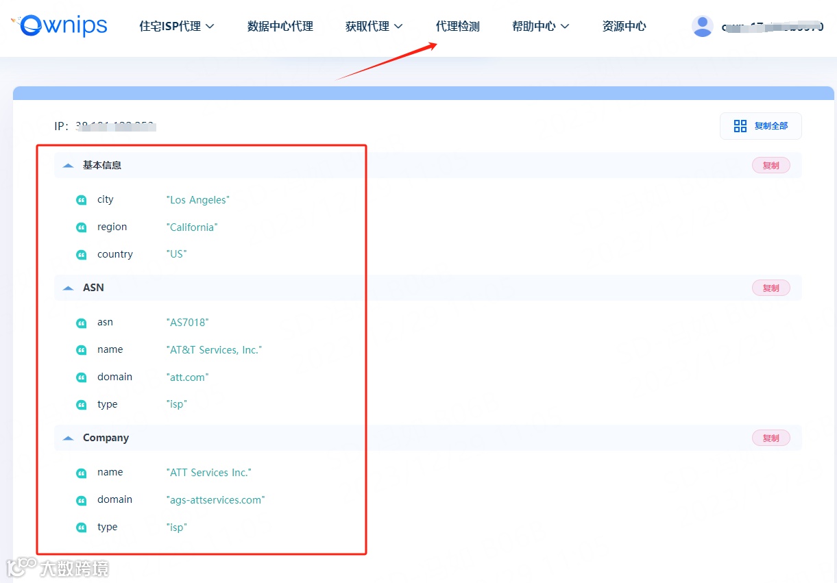Open the 住宅ISP代理 dropdown menu

177,26
